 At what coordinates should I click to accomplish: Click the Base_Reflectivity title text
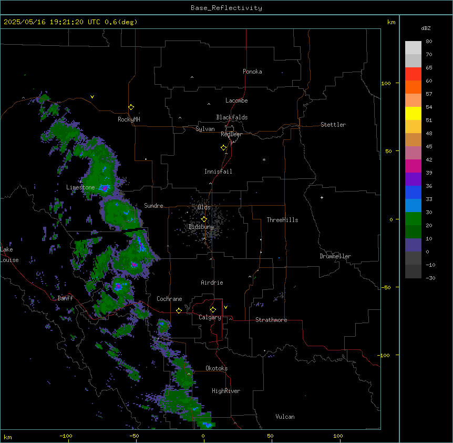click(x=226, y=8)
